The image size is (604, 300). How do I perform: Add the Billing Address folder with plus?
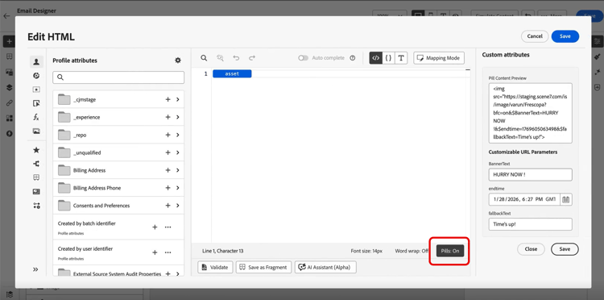pyautogui.click(x=168, y=170)
